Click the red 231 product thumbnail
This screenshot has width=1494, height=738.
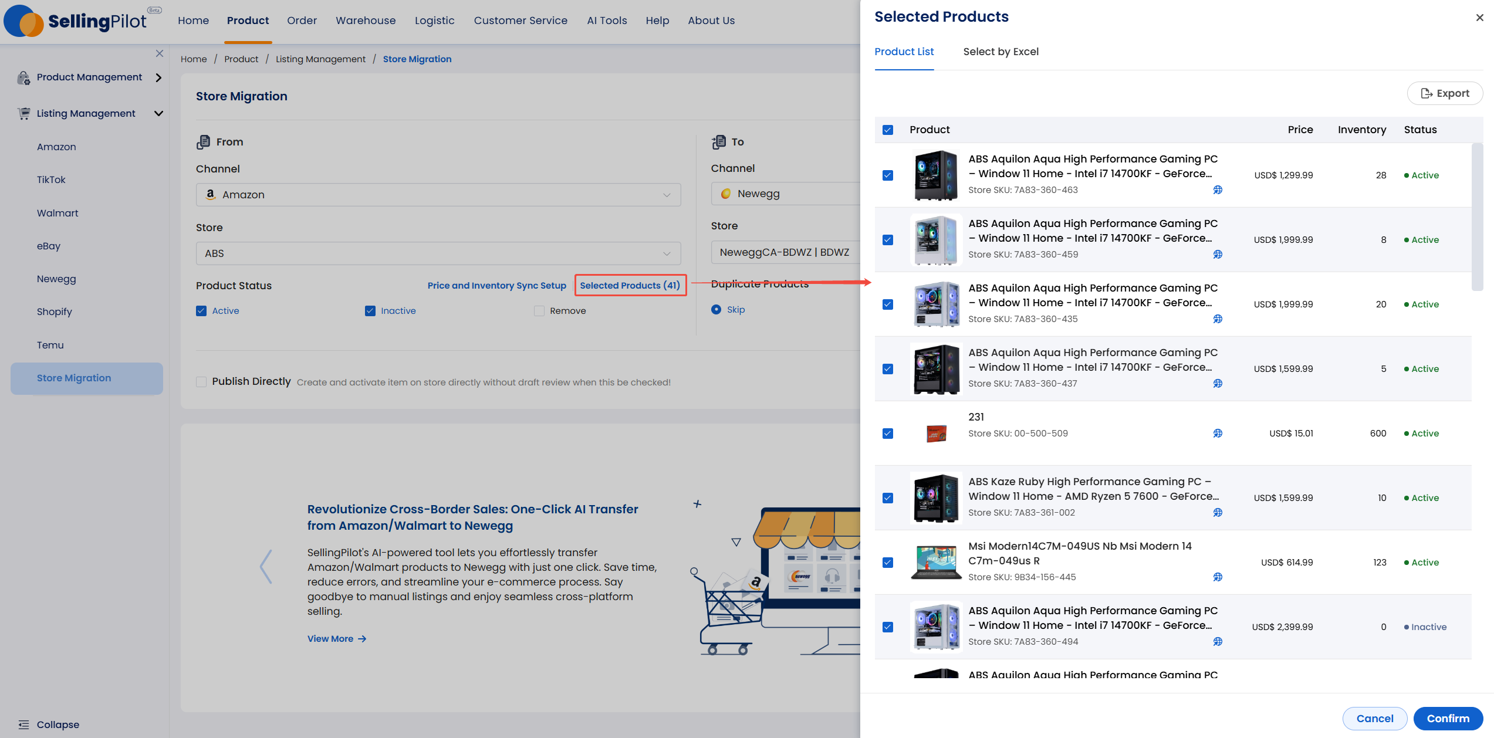click(936, 434)
